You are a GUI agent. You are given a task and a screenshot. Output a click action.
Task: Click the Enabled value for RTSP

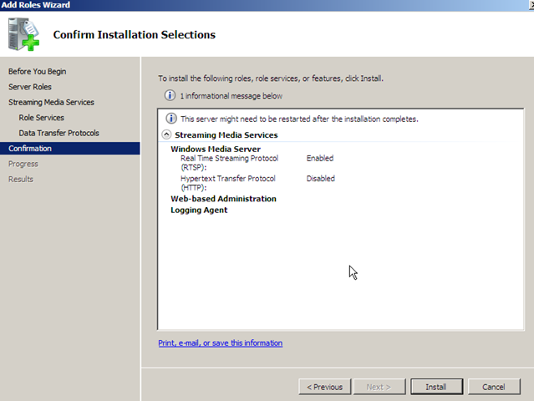(x=320, y=158)
